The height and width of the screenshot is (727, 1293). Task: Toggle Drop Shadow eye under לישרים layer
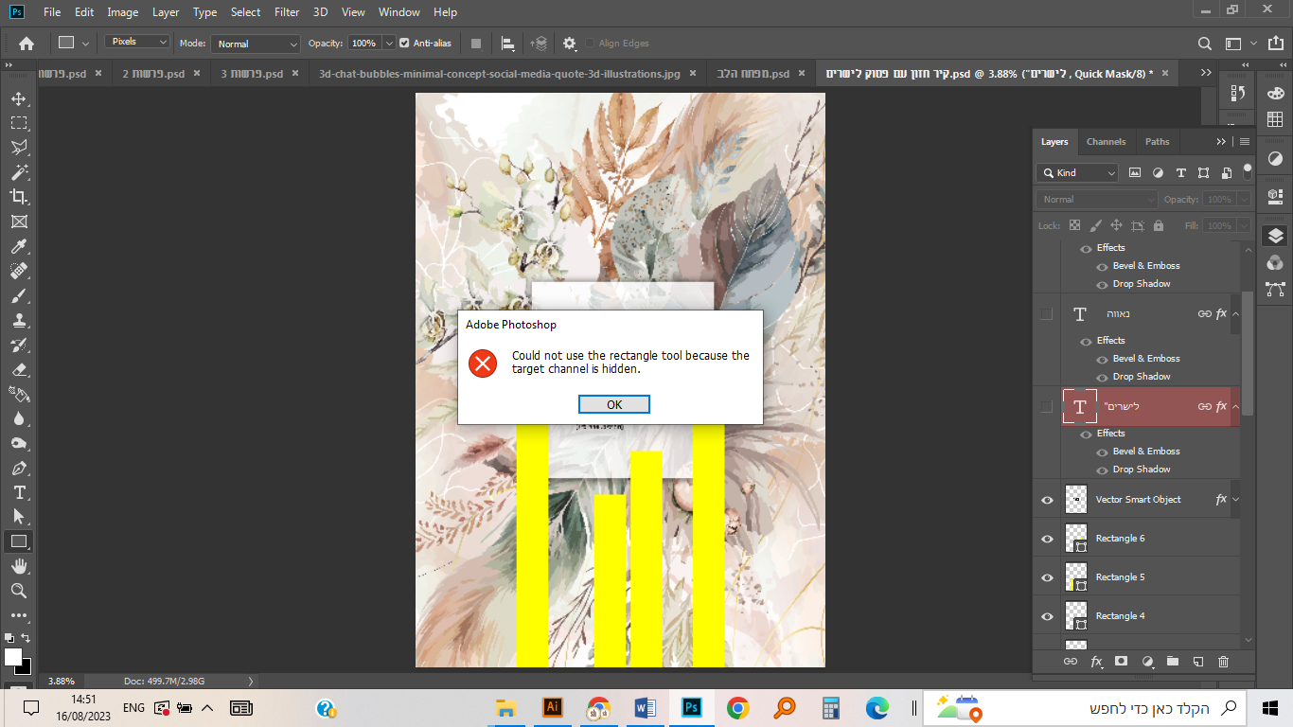[x=1102, y=470]
